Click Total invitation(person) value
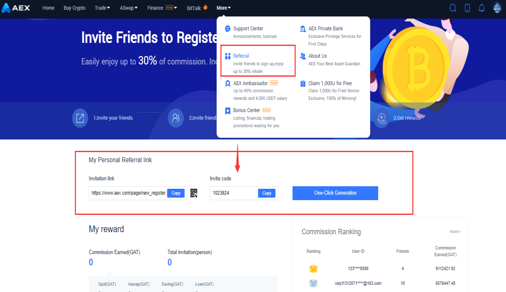Image resolution: width=506 pixels, height=292 pixels. coord(170,263)
